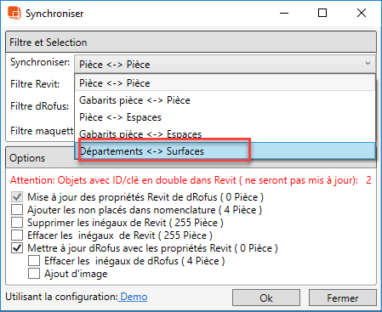Uncheck 'Mettre à jour dRofus avec les propriétés Revit'

point(17,248)
